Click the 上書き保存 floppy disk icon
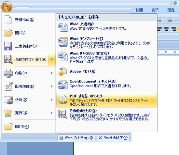Screen dimensions: 179x155 tap(8, 46)
